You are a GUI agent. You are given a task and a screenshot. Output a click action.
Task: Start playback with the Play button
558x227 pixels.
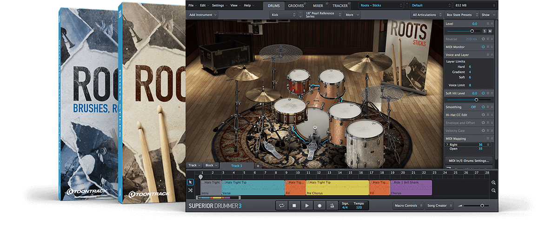[x=306, y=205]
